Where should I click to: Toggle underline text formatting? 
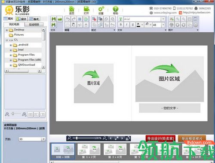[x=132, y=25]
